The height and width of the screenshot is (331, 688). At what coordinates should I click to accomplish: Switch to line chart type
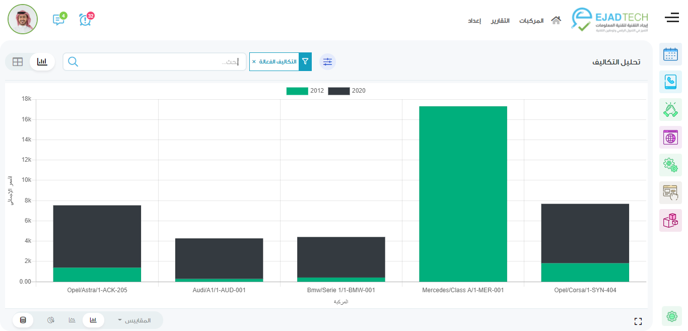point(72,320)
